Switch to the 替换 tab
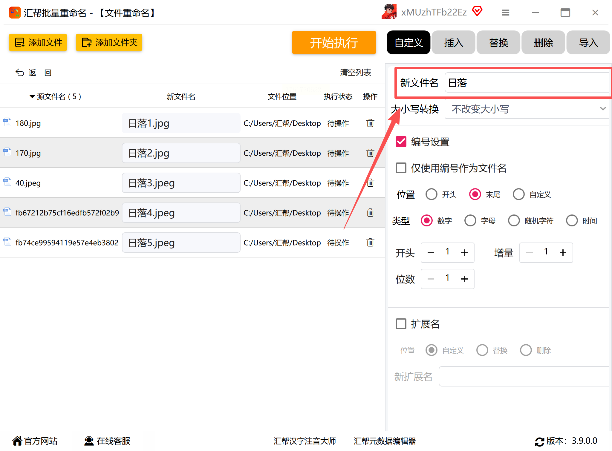Image resolution: width=612 pixels, height=451 pixels. (x=498, y=43)
